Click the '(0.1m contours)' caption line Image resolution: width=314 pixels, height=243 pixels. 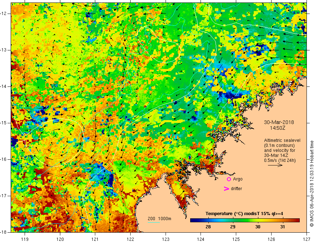279,145
